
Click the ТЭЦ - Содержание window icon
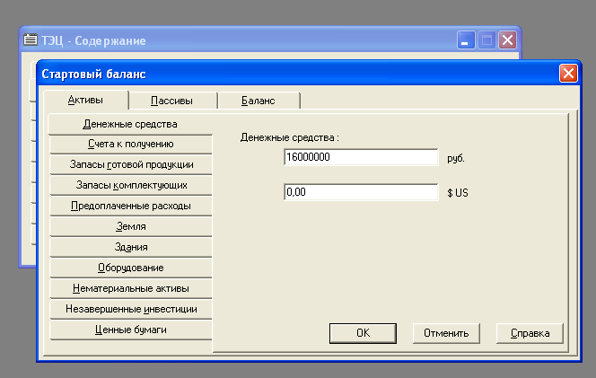click(x=31, y=40)
